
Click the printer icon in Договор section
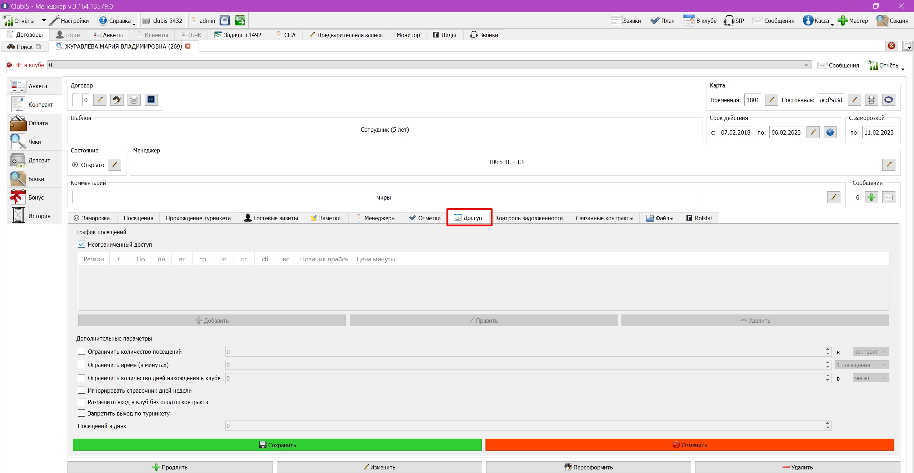tap(134, 100)
